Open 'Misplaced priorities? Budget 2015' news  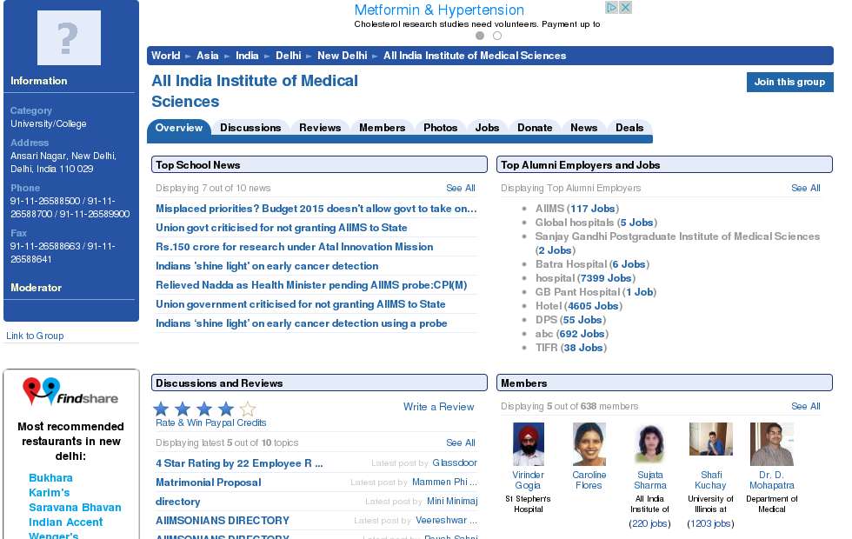[x=316, y=209]
